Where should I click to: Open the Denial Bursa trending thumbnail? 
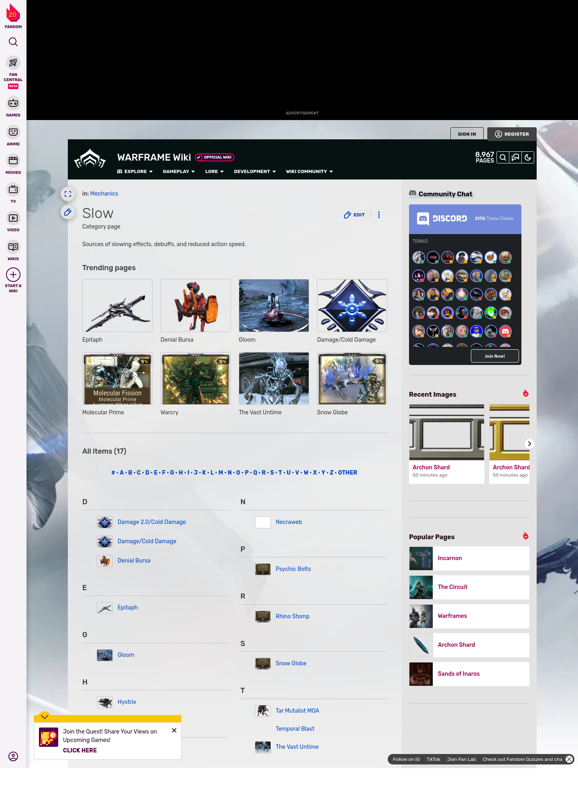tap(195, 306)
